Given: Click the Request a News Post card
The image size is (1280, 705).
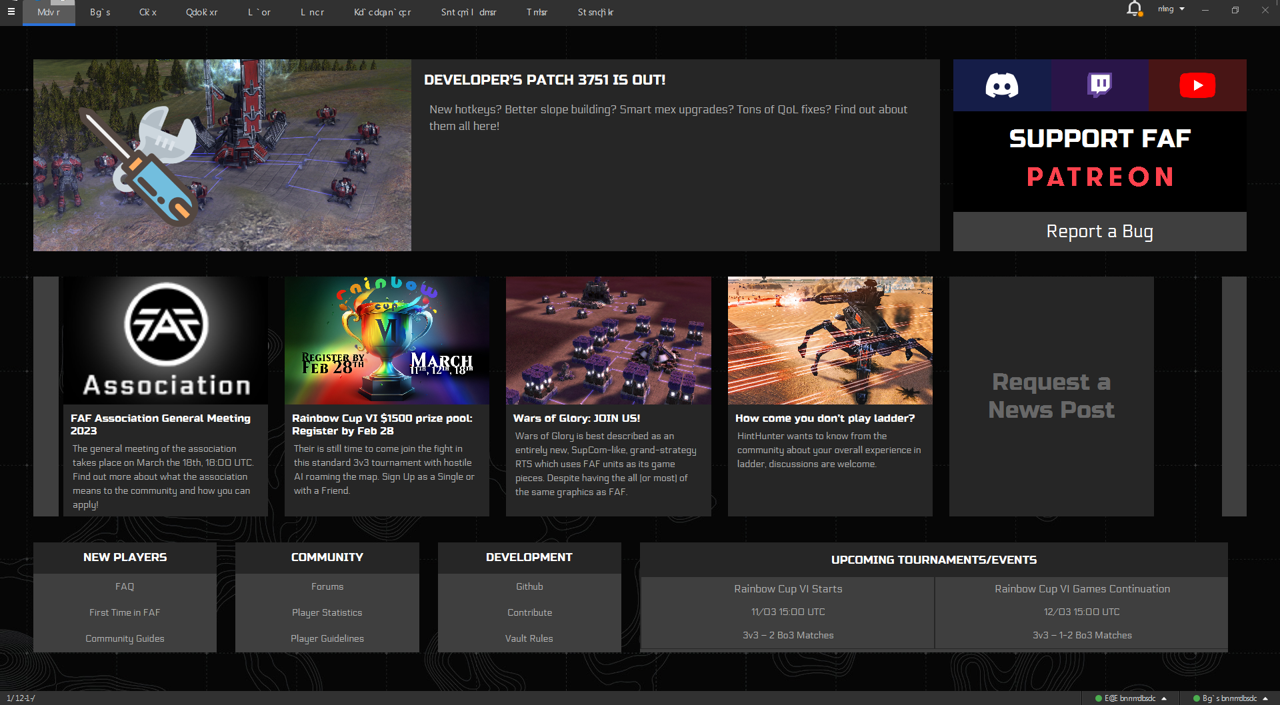Looking at the screenshot, I should [x=1051, y=396].
